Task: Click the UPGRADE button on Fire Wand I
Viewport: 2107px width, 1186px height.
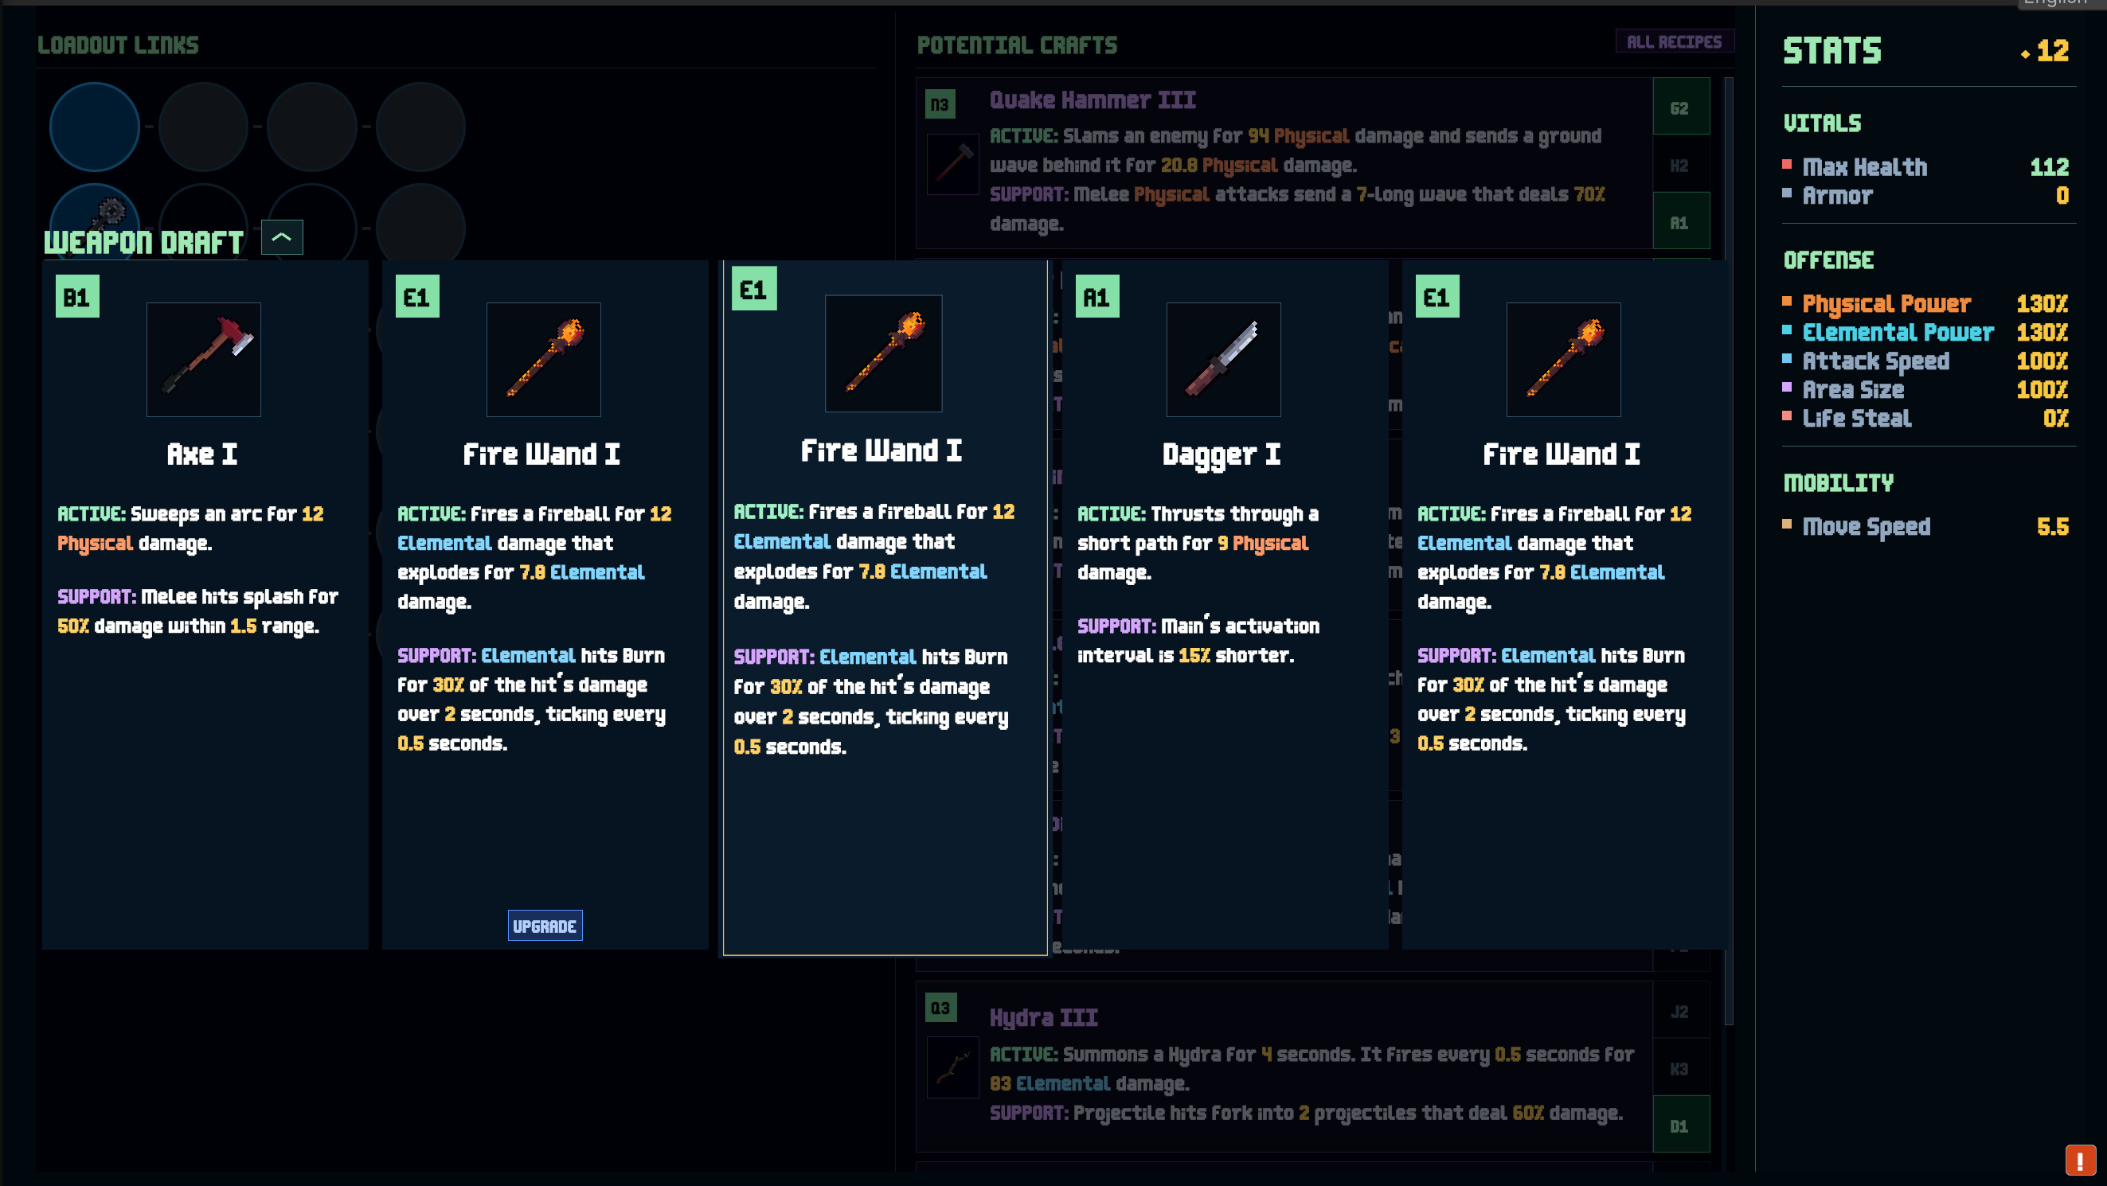Action: (545, 925)
